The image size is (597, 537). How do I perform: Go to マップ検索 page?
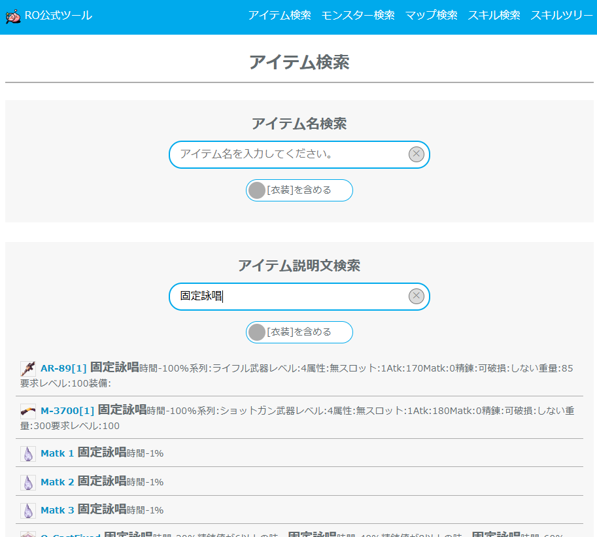point(431,15)
